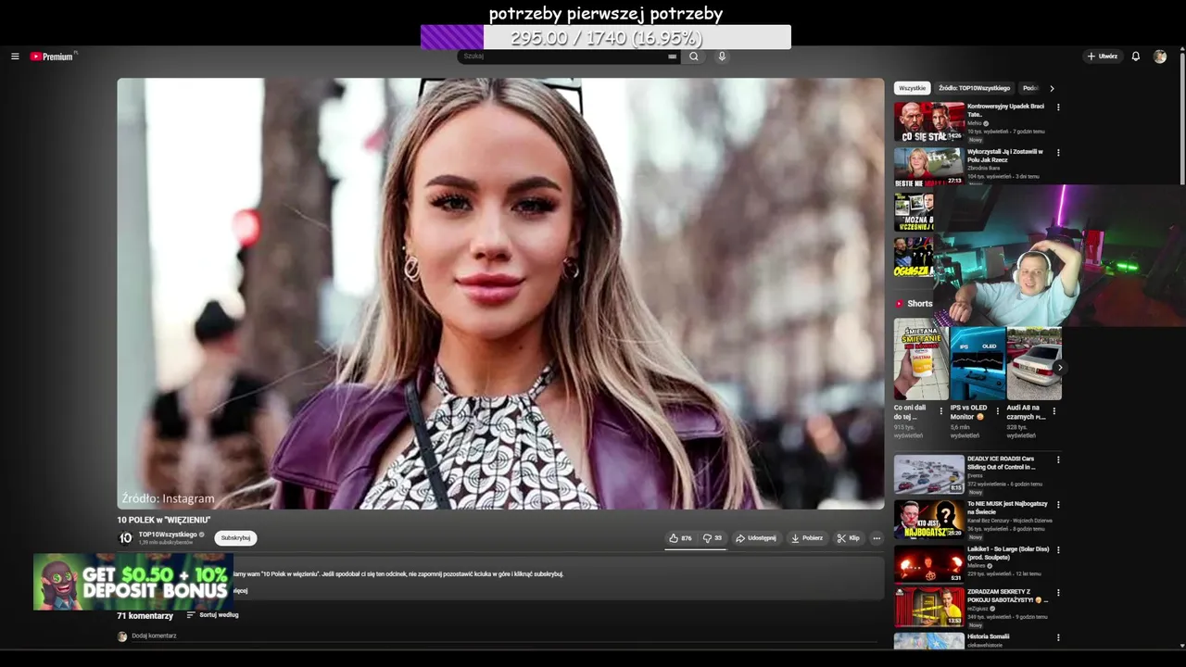Open Wykorzystali Ją i Zostawili video thumbnail
The image size is (1186, 667).
click(928, 167)
